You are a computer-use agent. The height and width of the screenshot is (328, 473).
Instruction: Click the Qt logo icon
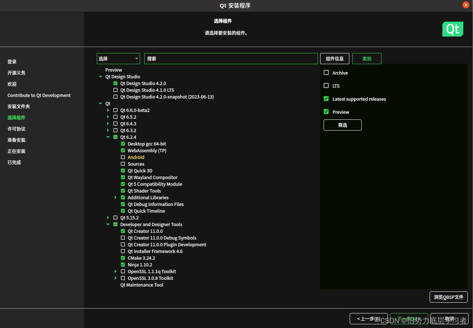[x=453, y=29]
